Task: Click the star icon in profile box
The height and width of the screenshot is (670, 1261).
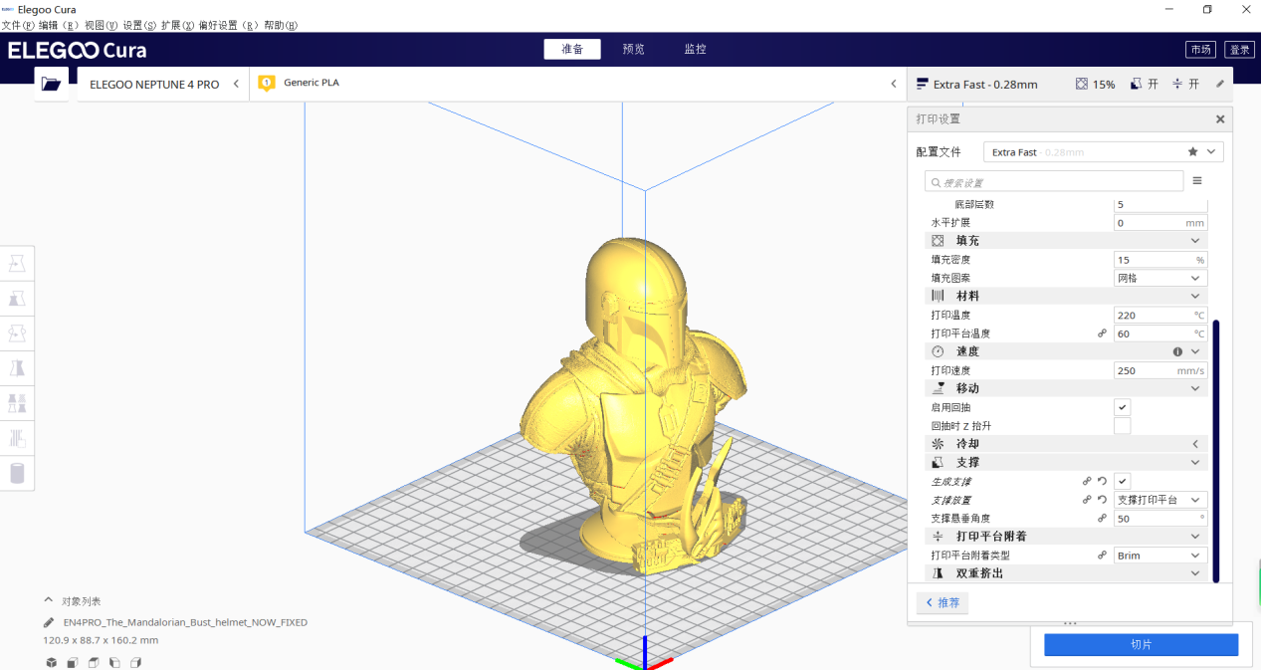Action: [1192, 151]
